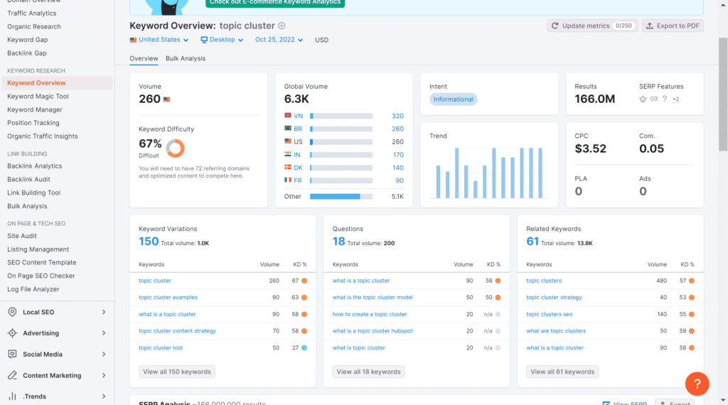Click the Informational intent badge
This screenshot has width=728, height=405.
click(453, 99)
